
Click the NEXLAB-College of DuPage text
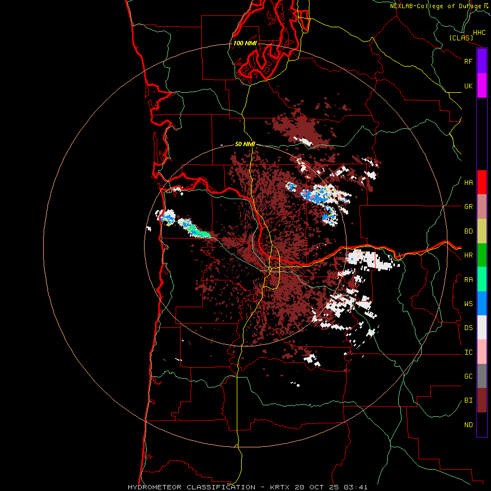pos(435,6)
